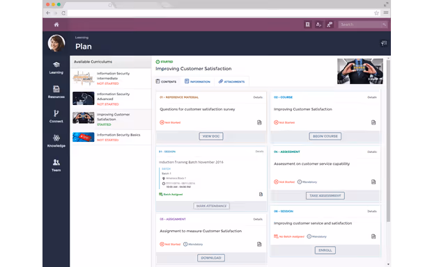The width and height of the screenshot is (432, 267).
Task: Open Knowledge in the sidebar
Action: click(x=56, y=140)
